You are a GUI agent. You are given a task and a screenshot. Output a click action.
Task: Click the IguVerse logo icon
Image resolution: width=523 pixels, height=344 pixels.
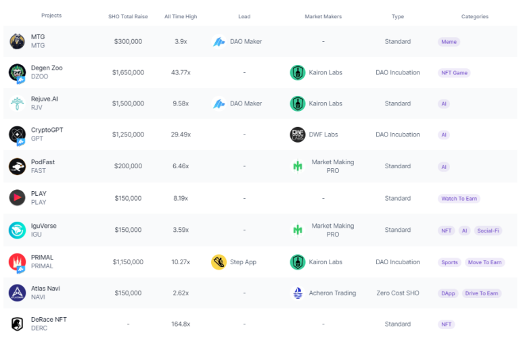17,230
